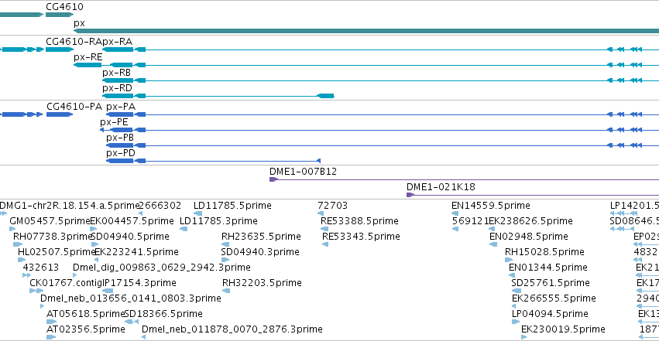Open EST feature 72703
Screen dimensions: 659x341
[321, 213]
